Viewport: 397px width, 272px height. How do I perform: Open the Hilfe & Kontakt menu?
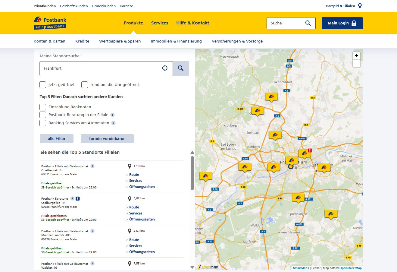click(x=193, y=23)
